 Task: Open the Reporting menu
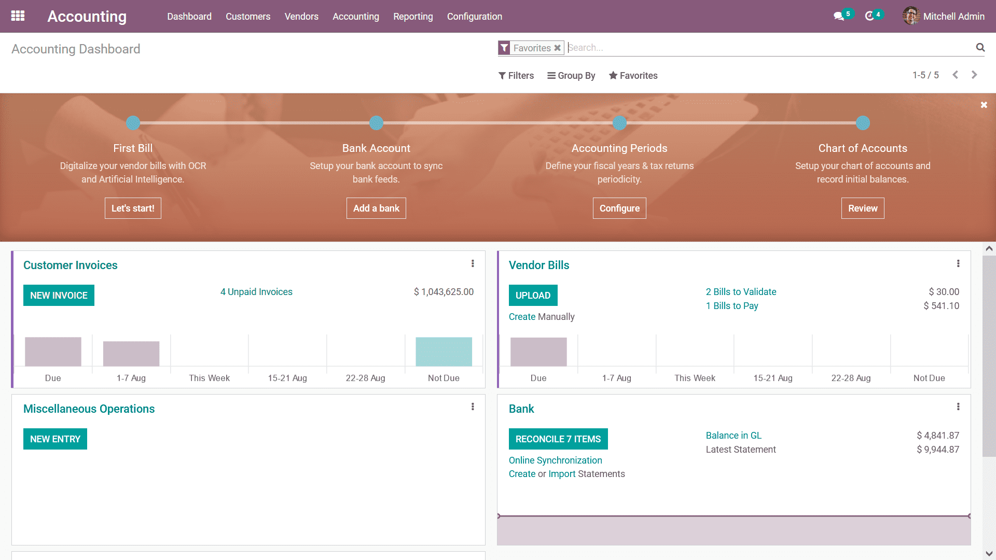[413, 17]
